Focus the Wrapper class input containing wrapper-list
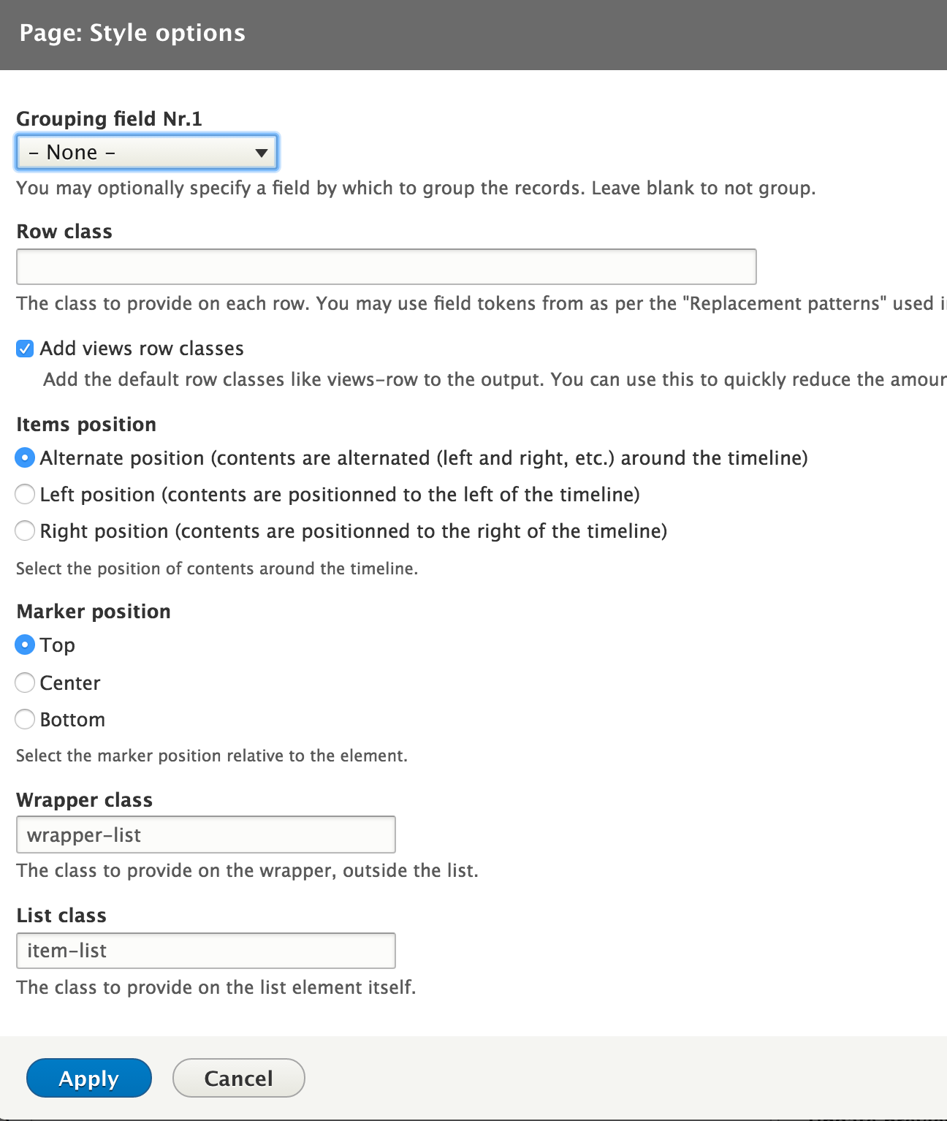947x1121 pixels. coord(206,835)
